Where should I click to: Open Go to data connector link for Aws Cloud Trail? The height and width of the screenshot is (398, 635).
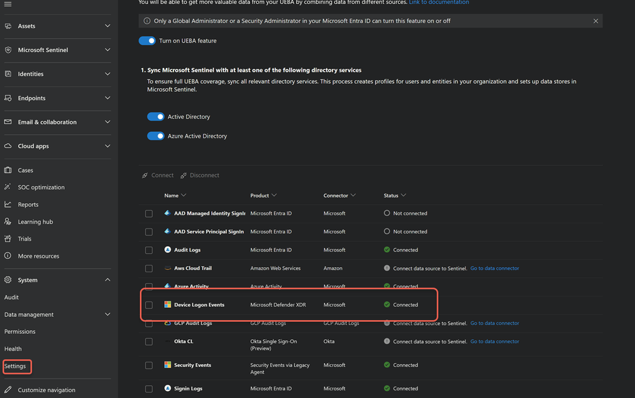495,269
